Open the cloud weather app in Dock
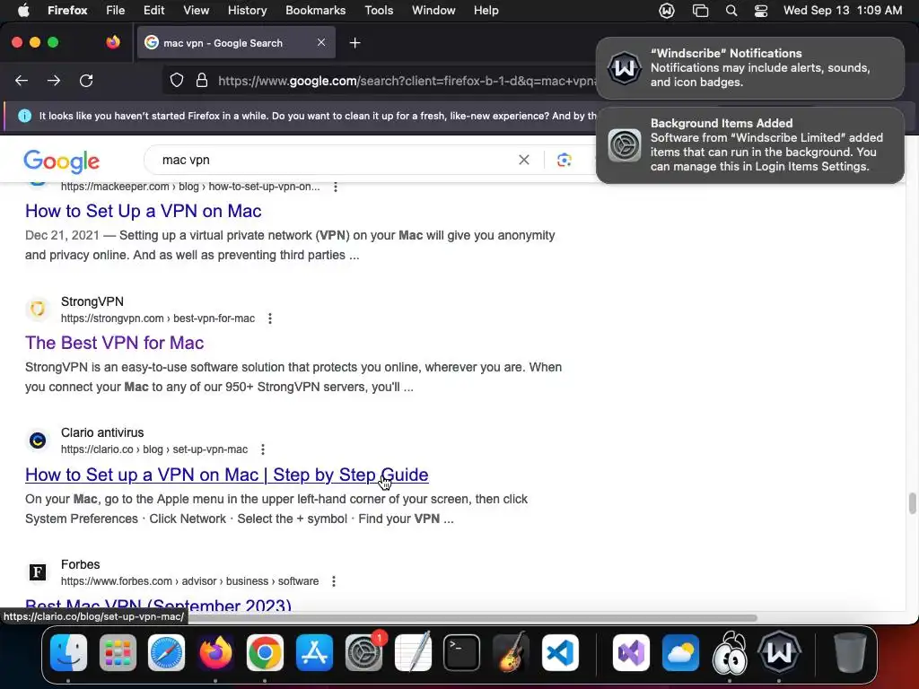This screenshot has height=689, width=919. [680, 653]
